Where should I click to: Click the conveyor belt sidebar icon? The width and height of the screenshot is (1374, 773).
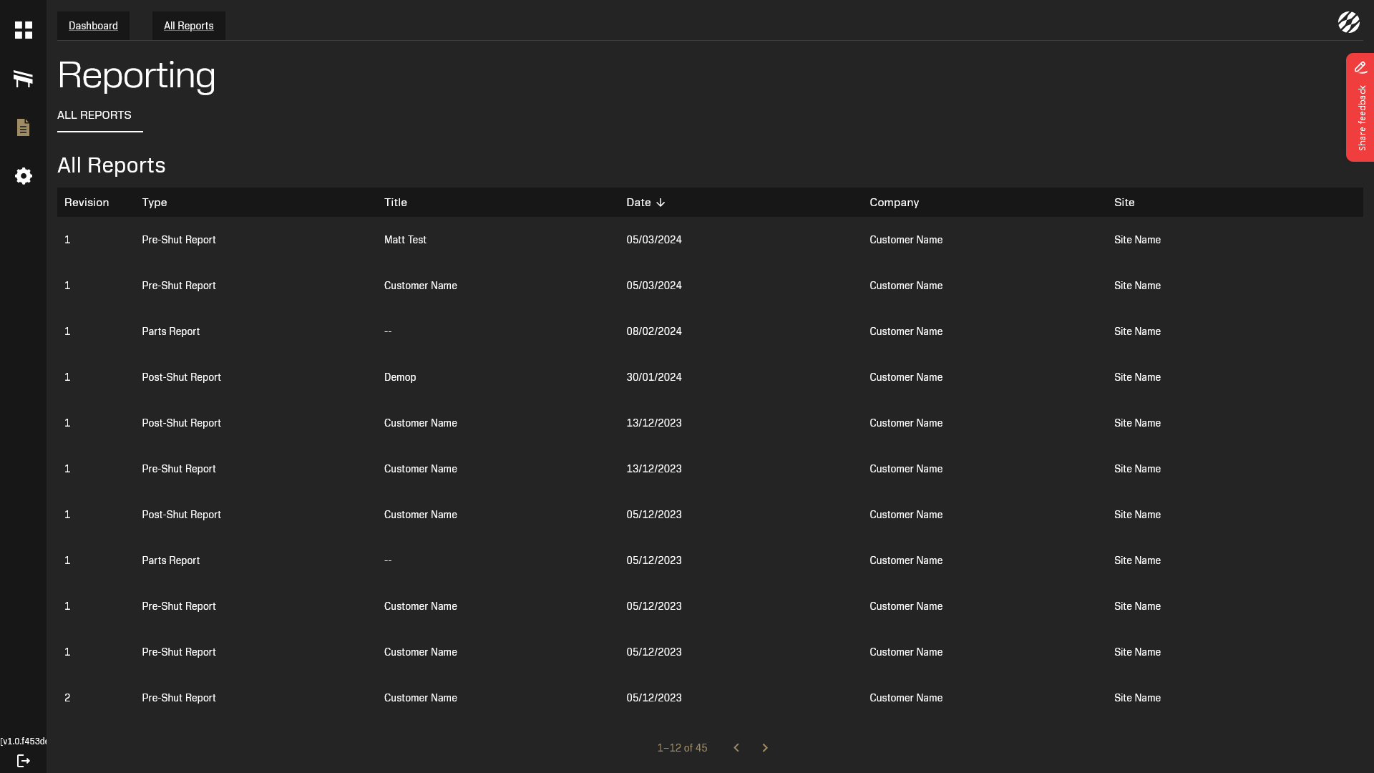click(24, 79)
